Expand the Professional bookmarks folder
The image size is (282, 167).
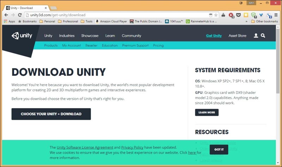coord(68,22)
